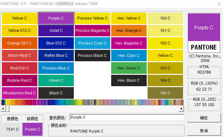Screen dimensions: 223x137
Task: Select the Process Cyan C swatch
Action: point(92,43)
